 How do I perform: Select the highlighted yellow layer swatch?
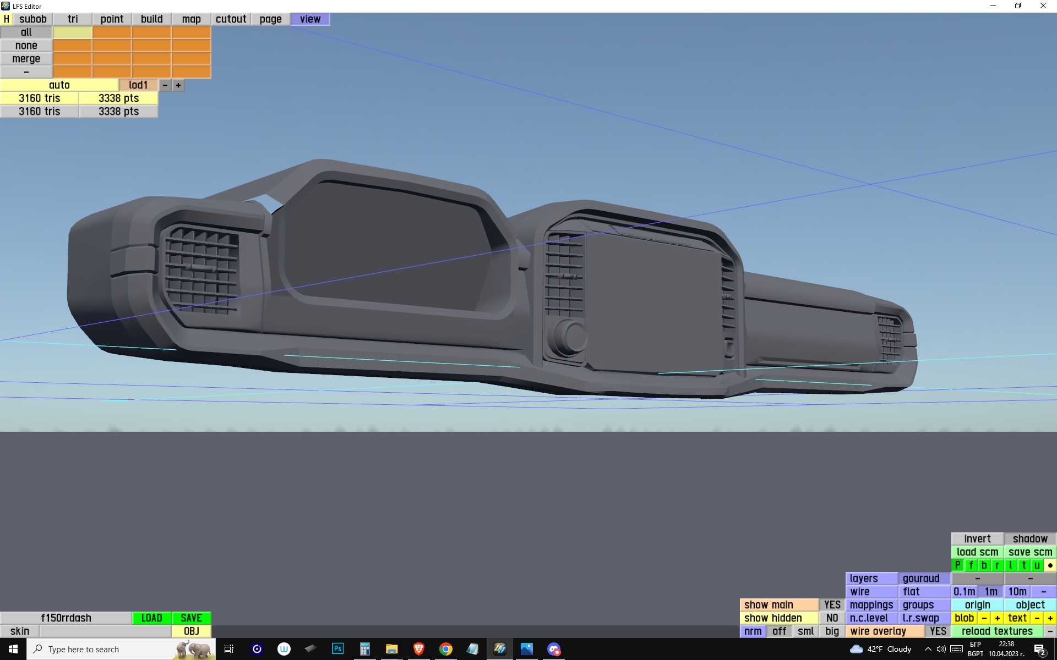point(72,32)
